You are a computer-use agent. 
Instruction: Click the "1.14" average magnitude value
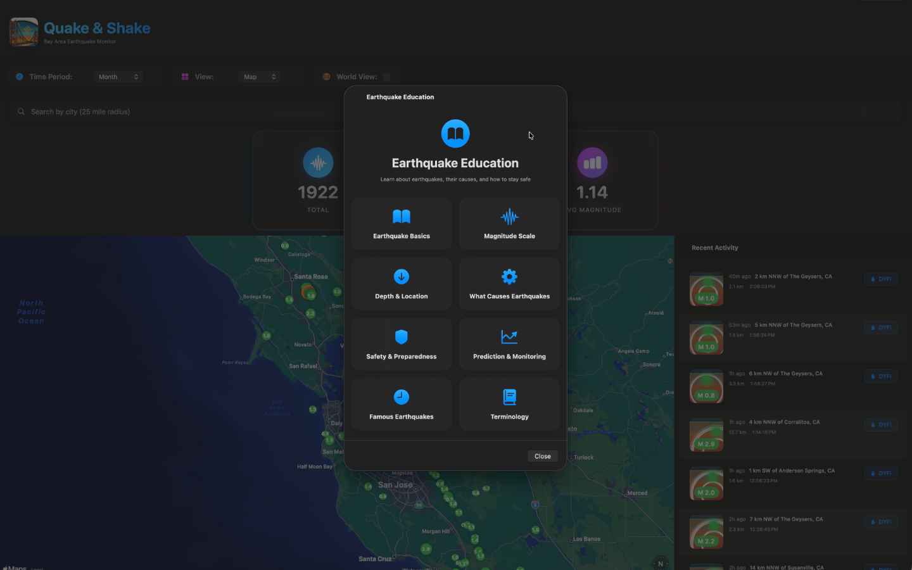coord(592,192)
